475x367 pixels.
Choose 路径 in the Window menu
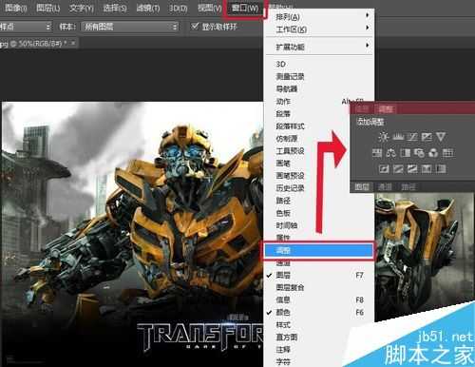click(319, 201)
